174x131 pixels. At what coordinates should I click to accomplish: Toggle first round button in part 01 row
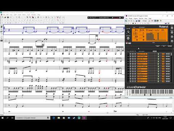pos(130,54)
